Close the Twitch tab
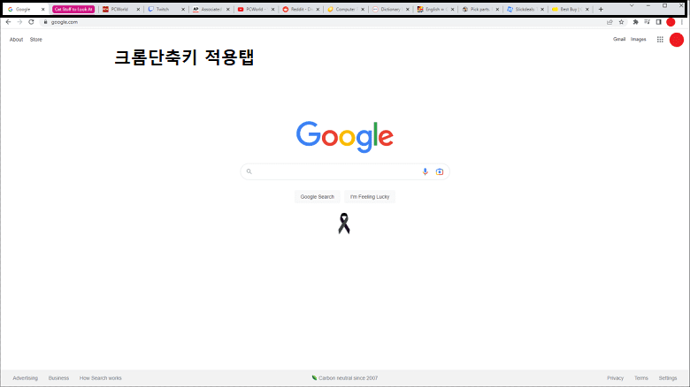The image size is (690, 387). click(x=183, y=9)
